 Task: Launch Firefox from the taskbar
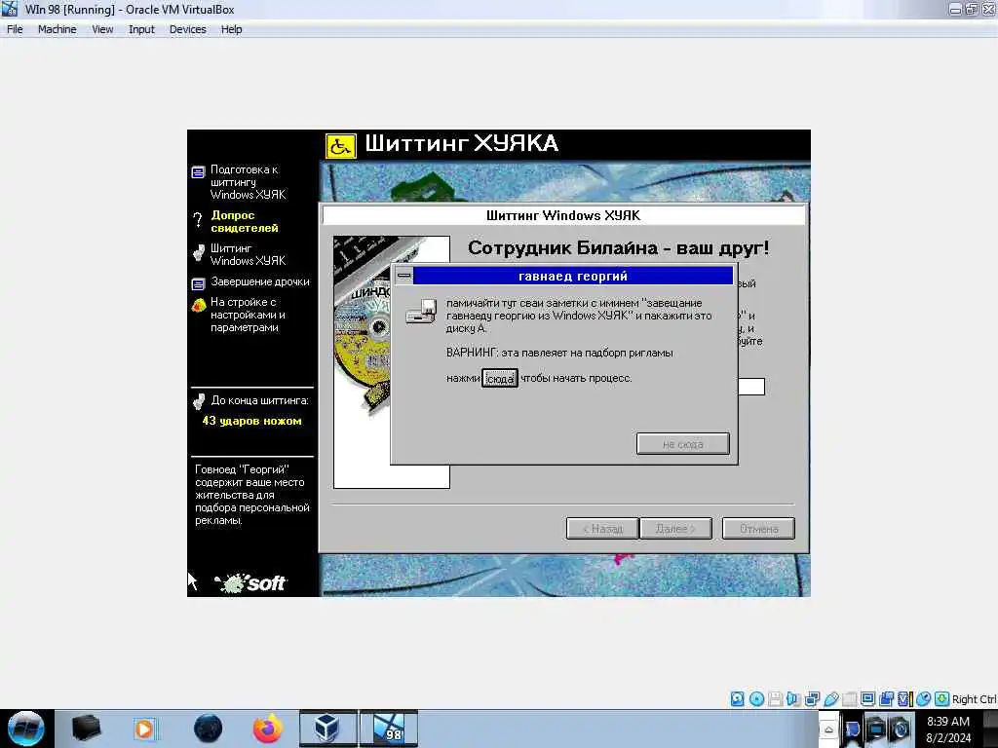point(267,729)
